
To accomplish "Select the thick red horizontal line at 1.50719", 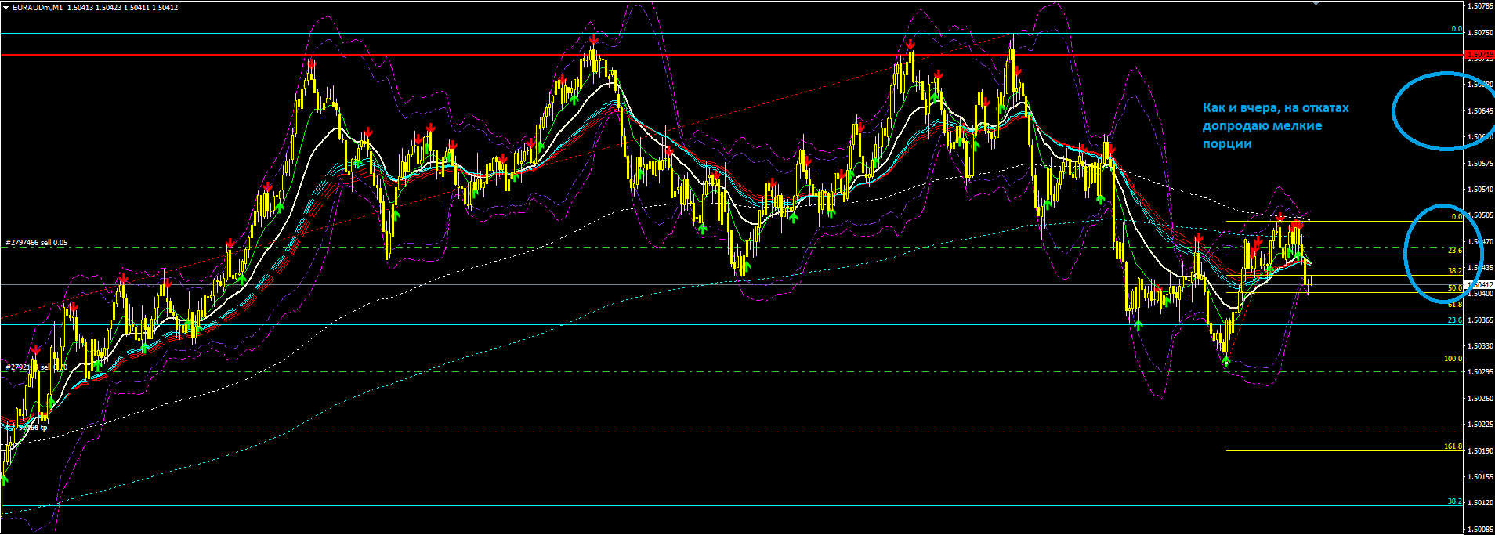I will tap(732, 55).
